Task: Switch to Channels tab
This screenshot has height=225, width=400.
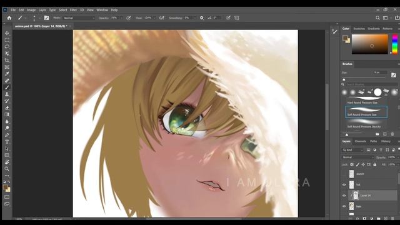Action: tap(360, 141)
